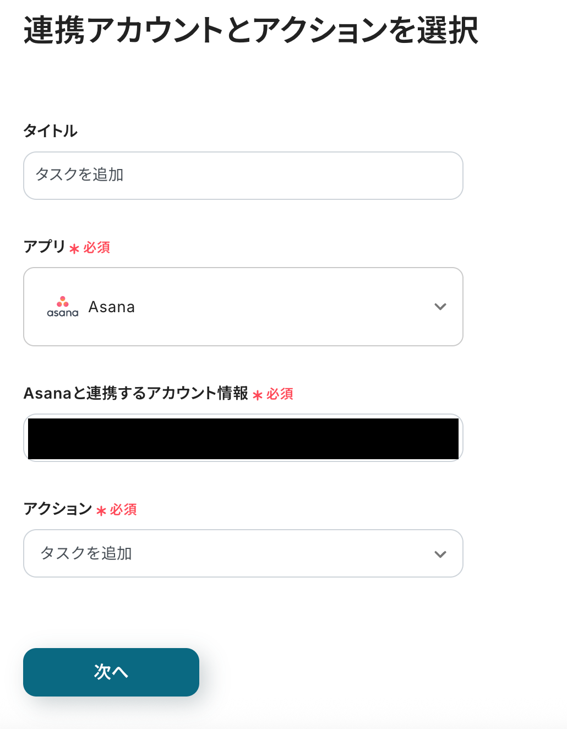Click the Asana logo icon
Viewport: 567px width, 729px height.
pos(63,307)
